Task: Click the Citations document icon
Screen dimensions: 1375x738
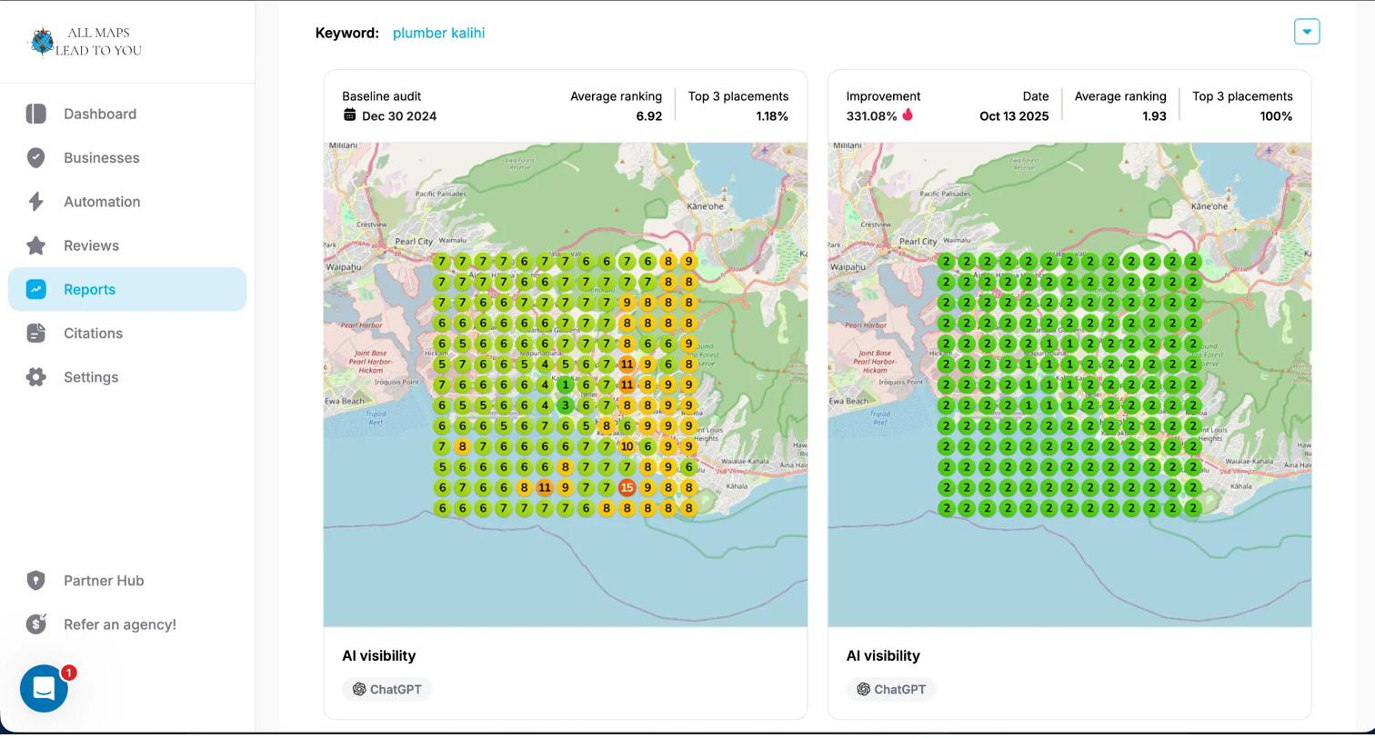Action: (x=36, y=334)
